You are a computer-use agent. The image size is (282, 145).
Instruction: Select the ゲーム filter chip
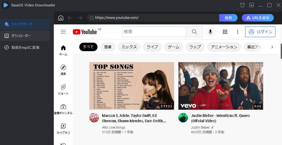(174, 47)
